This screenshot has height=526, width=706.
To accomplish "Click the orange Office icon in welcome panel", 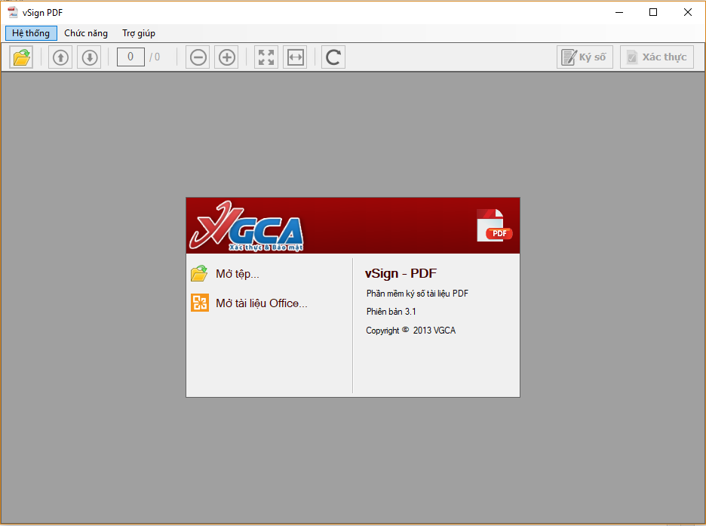I will (199, 303).
